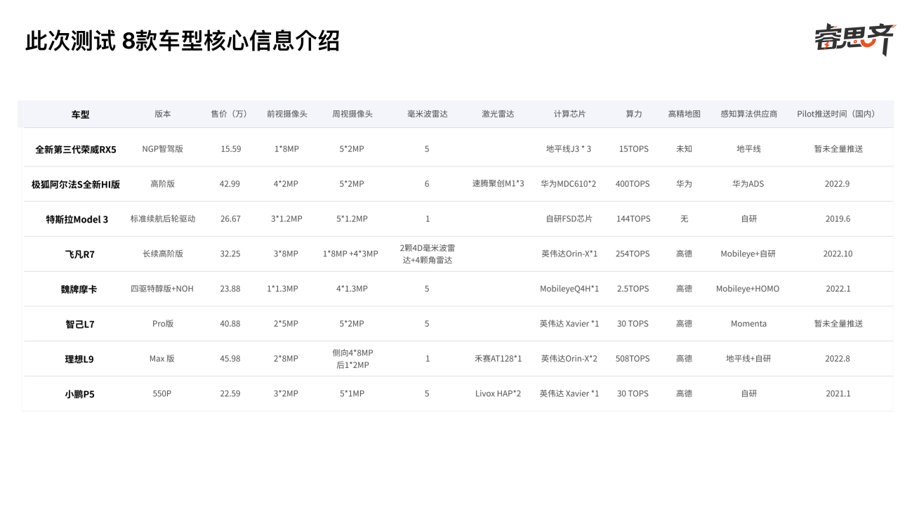
Task: Select the 标准续航后轮驱动 version cell
Action: (x=162, y=219)
